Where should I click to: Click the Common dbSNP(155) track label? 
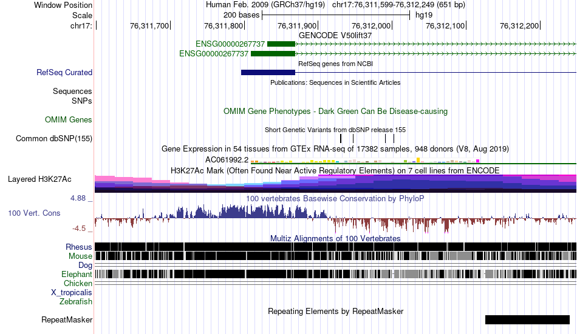tap(53, 139)
